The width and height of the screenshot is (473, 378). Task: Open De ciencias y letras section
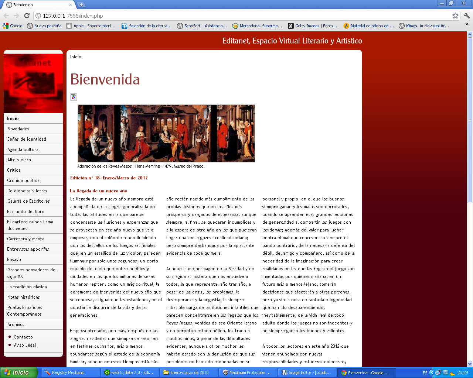pos(33,191)
